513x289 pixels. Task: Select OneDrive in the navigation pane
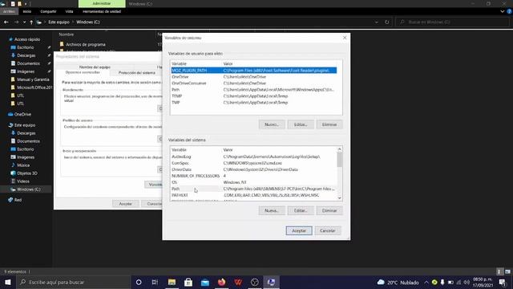22,114
